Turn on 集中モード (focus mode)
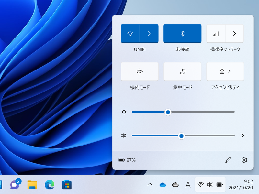Image resolution: width=259 pixels, height=194 pixels. (182, 71)
